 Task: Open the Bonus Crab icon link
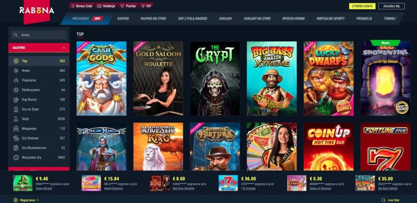pyautogui.click(x=72, y=6)
